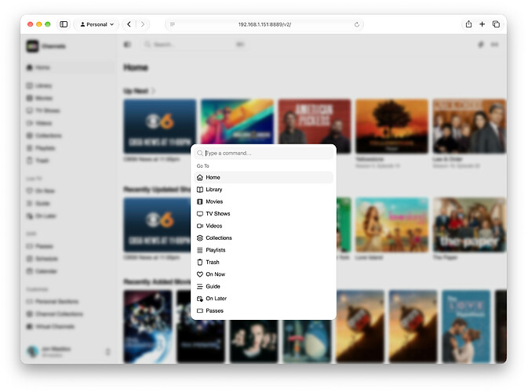Click the 192.168.1.151:8889 address bar

[264, 24]
